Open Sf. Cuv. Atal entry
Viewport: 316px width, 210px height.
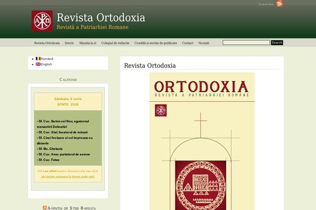click(62, 132)
